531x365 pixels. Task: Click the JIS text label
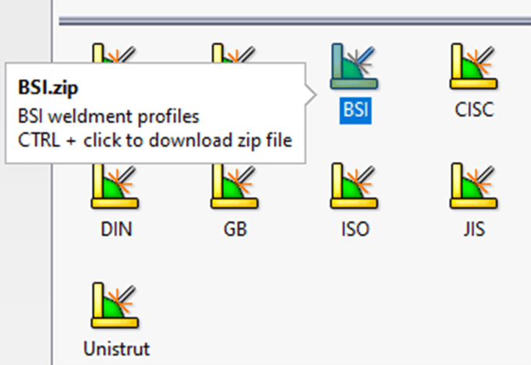(x=475, y=230)
